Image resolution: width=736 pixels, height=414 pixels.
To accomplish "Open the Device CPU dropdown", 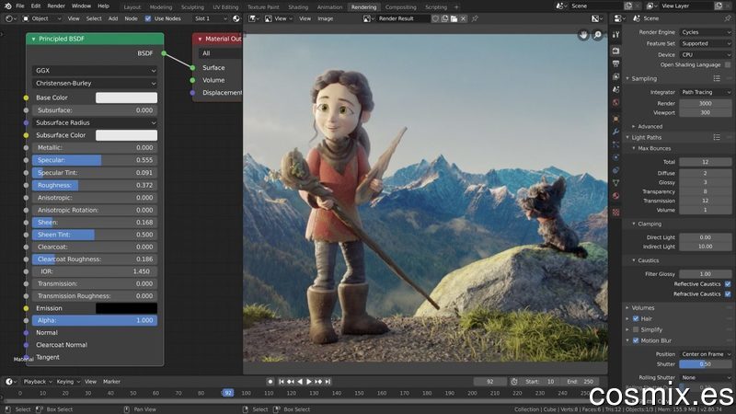I will click(706, 54).
